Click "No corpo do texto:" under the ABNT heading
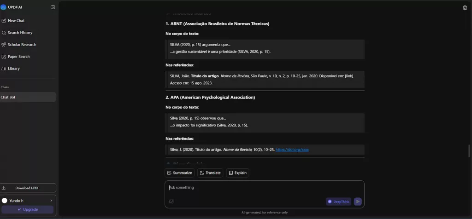The image size is (472, 219). click(x=182, y=34)
